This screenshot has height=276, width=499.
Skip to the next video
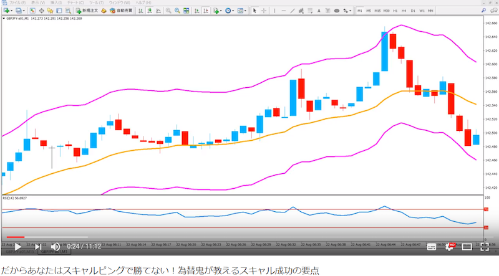tap(38, 247)
